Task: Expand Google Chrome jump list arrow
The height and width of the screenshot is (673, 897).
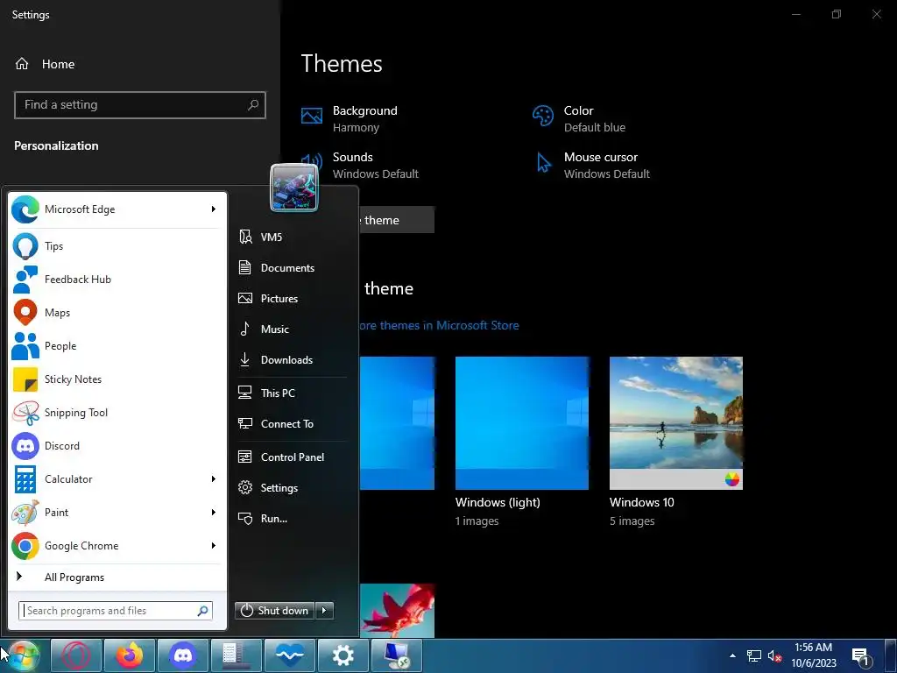Action: [214, 546]
